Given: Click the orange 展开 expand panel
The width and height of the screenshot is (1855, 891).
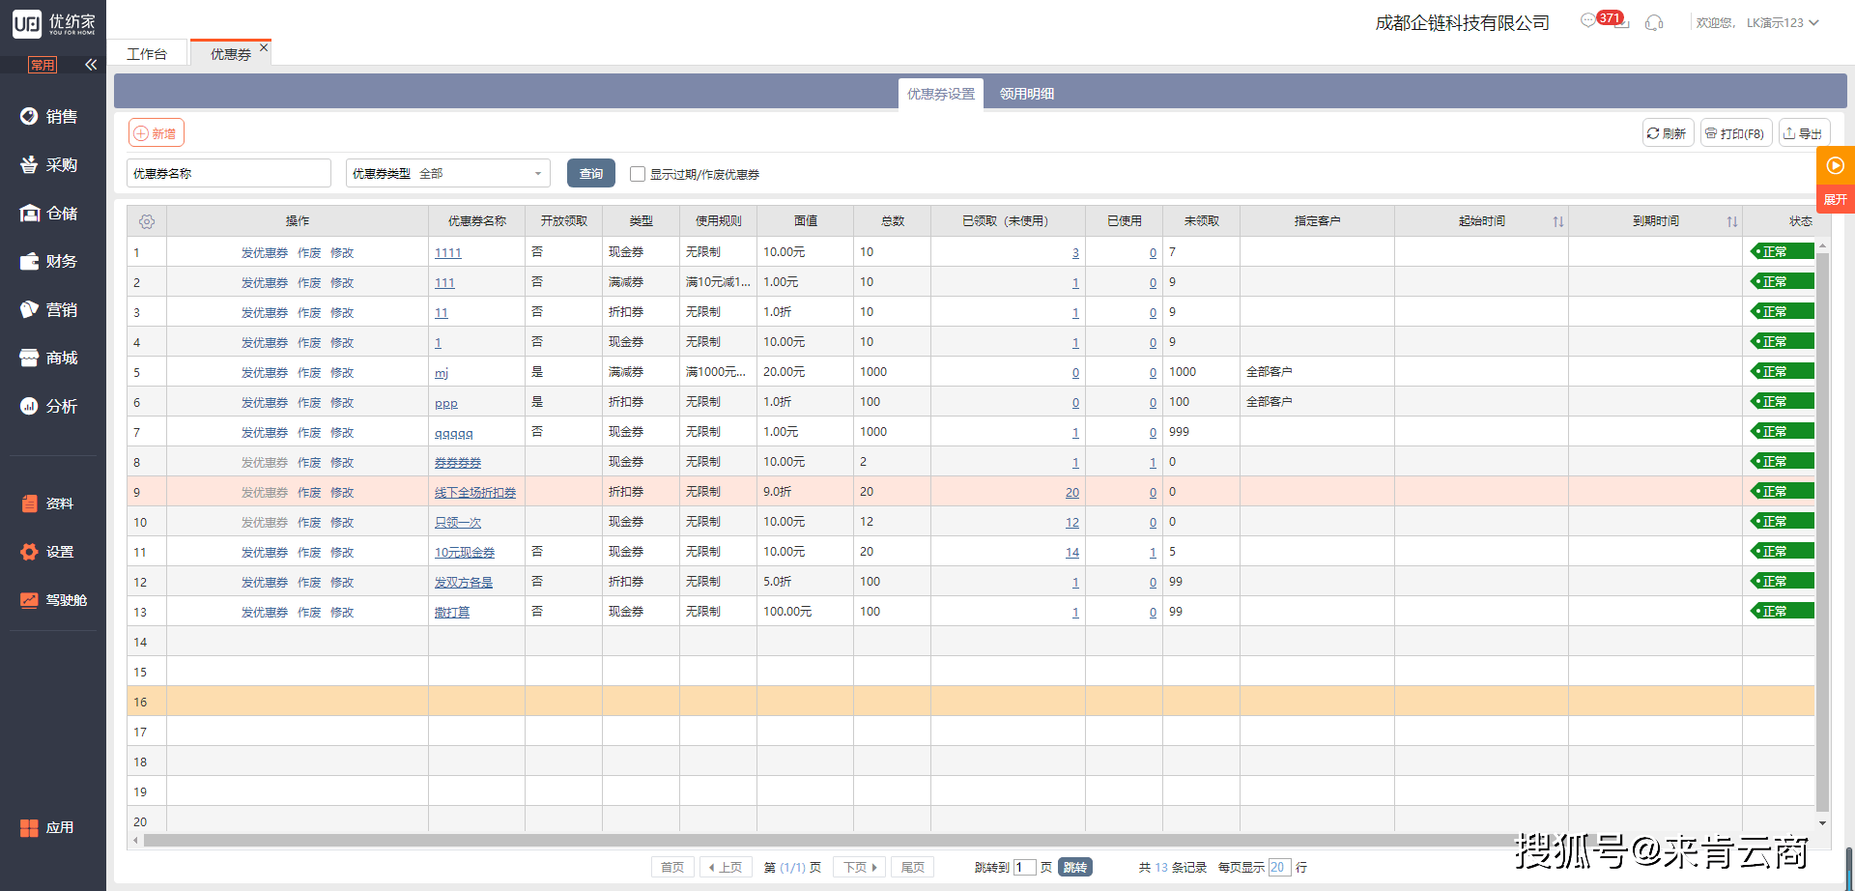Looking at the screenshot, I should coord(1836,200).
